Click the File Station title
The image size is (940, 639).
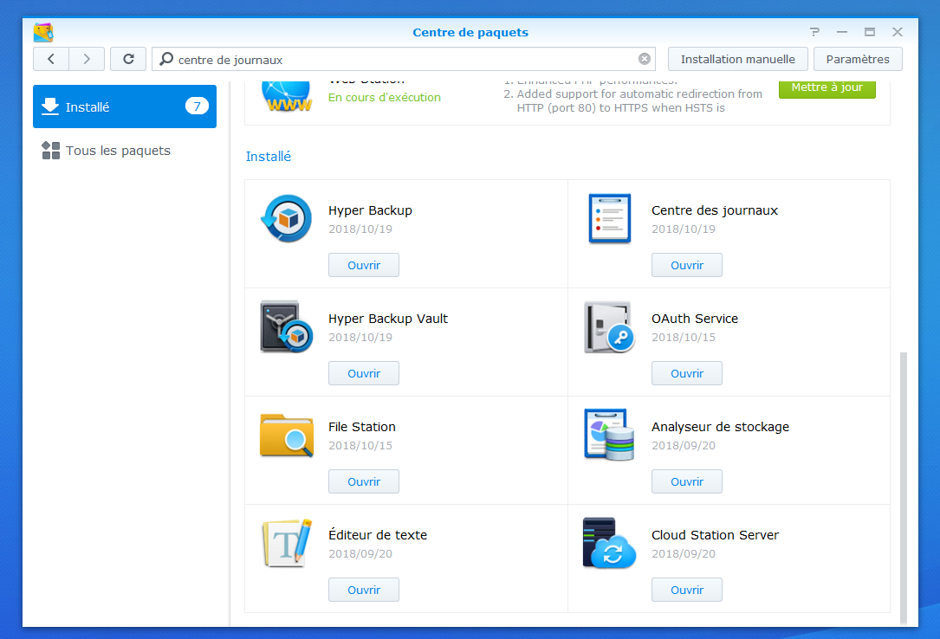[362, 426]
